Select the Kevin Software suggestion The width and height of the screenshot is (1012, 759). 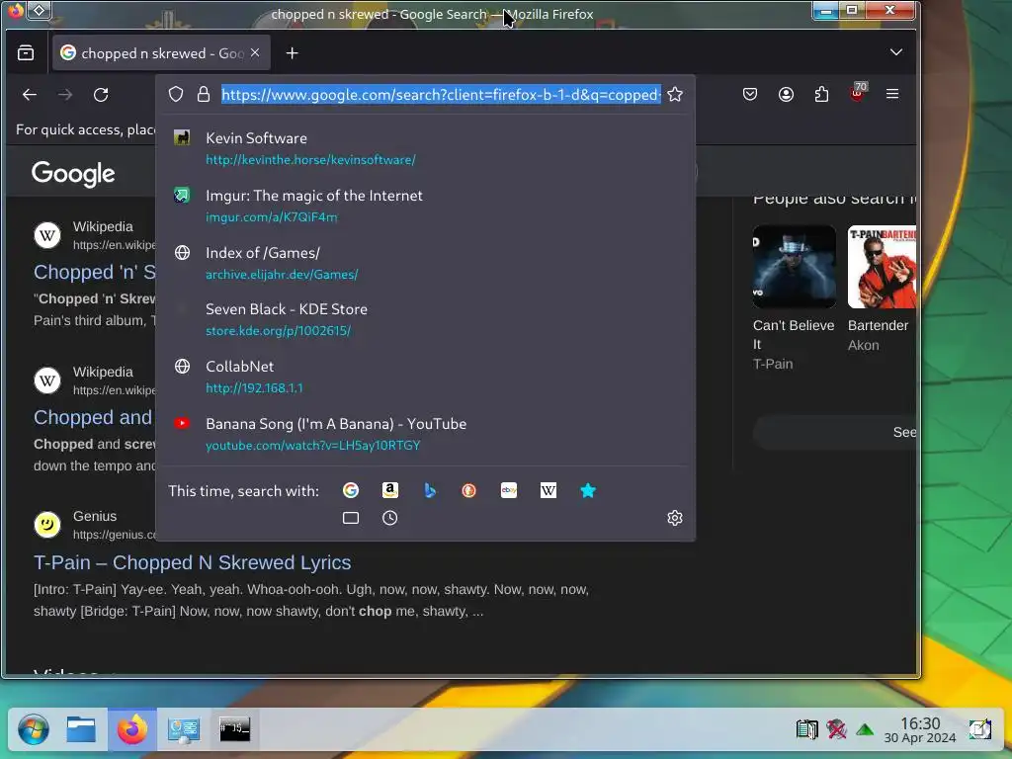425,148
